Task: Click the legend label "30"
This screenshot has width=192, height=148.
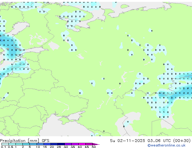Action: click(x=66, y=147)
